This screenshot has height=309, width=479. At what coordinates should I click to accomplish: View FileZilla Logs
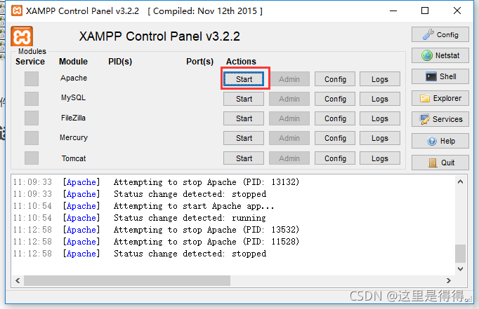coord(380,118)
